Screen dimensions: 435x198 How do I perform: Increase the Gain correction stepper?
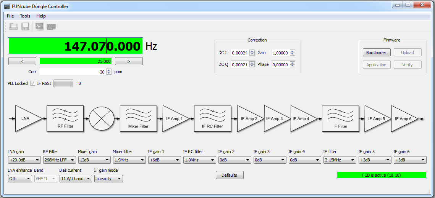coord(293,51)
